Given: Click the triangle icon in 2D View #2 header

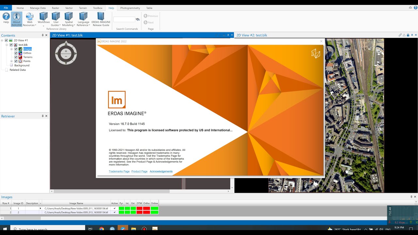Looking at the screenshot, I should click(x=404, y=35).
